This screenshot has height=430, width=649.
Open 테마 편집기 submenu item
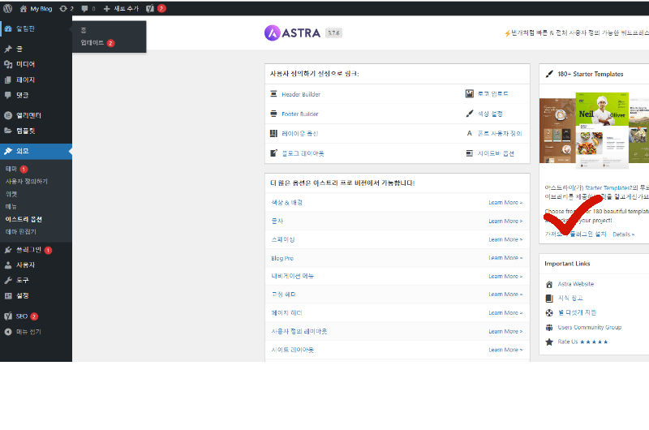pos(21,232)
